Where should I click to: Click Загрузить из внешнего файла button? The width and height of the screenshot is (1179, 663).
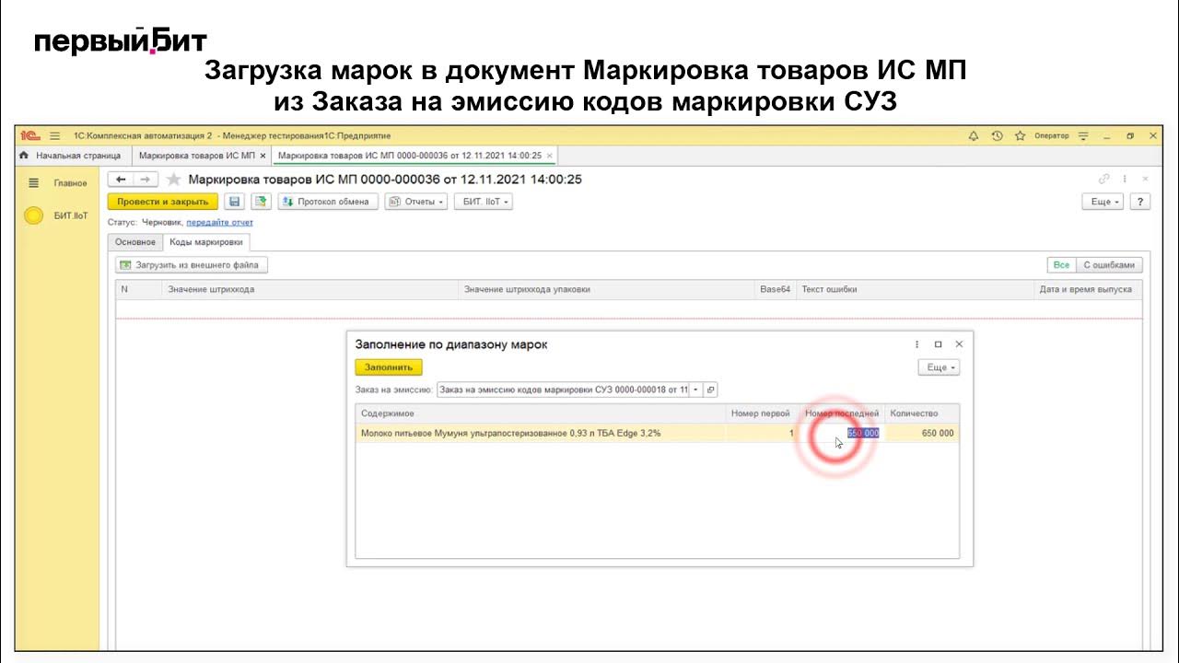(x=192, y=265)
